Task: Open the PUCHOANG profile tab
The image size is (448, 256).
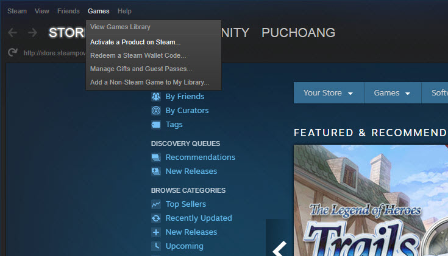Action: tap(298, 33)
